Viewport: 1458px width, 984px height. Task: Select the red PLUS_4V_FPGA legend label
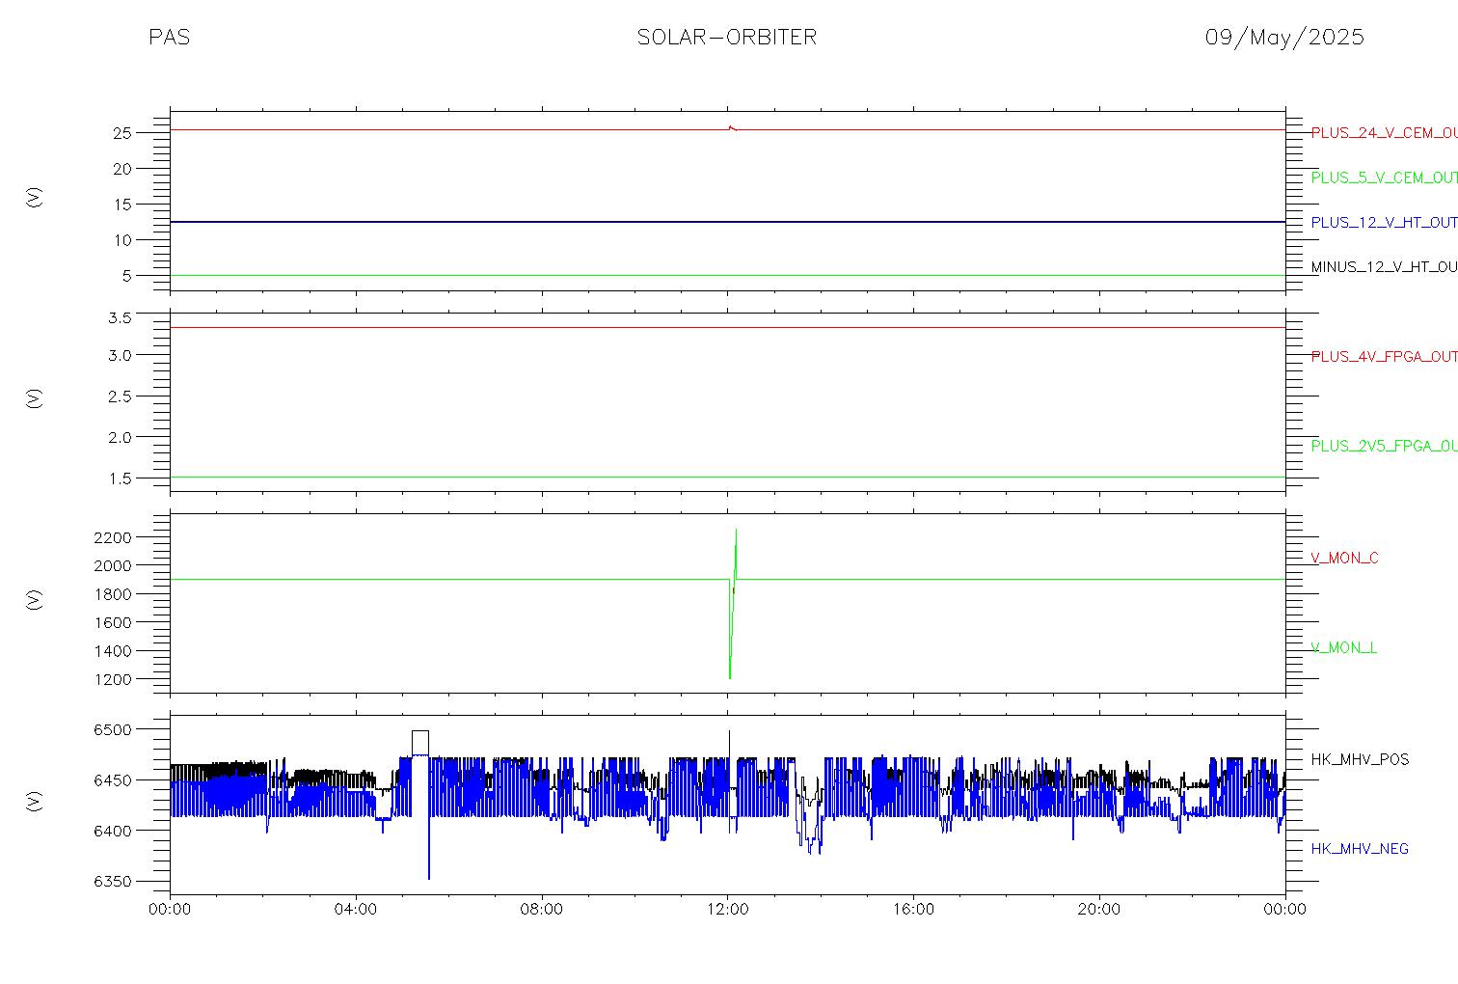(x=1384, y=356)
